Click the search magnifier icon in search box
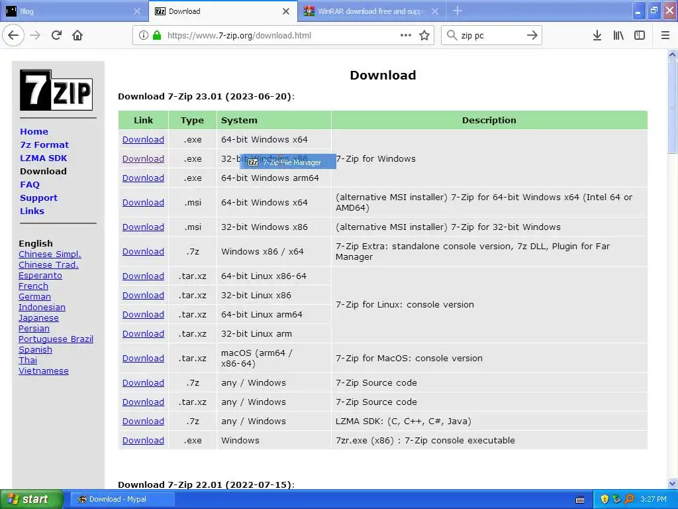The width and height of the screenshot is (678, 509). click(x=452, y=36)
